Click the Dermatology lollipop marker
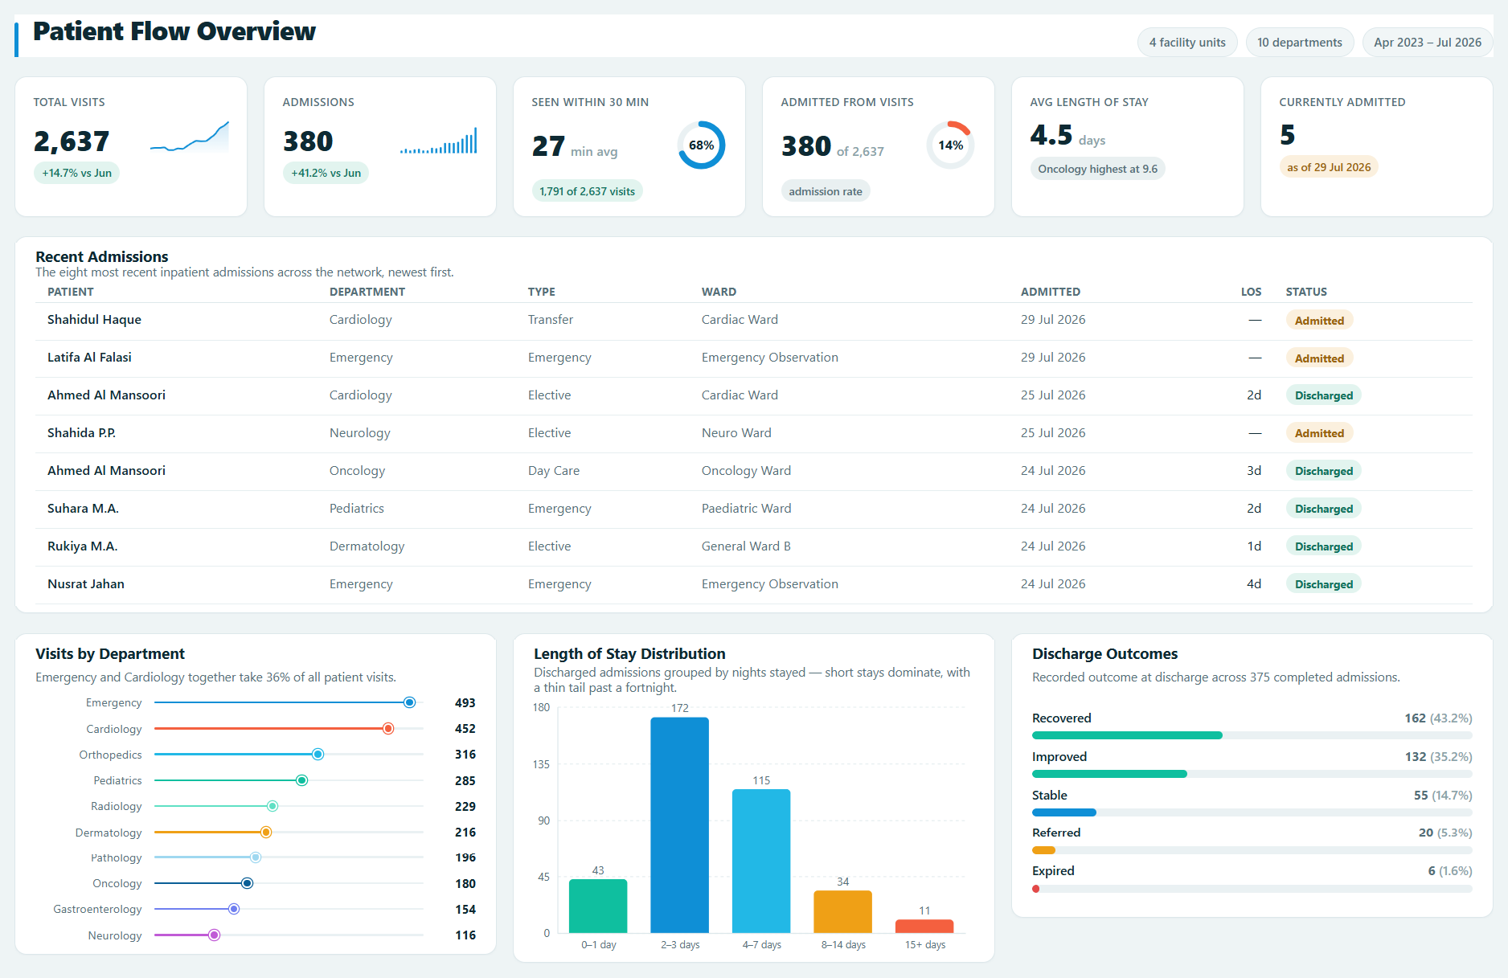The width and height of the screenshot is (1508, 978). (266, 832)
